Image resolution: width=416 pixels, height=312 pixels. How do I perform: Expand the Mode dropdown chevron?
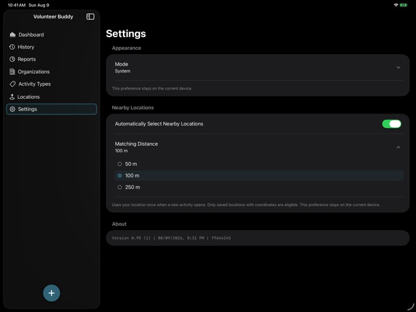(398, 67)
